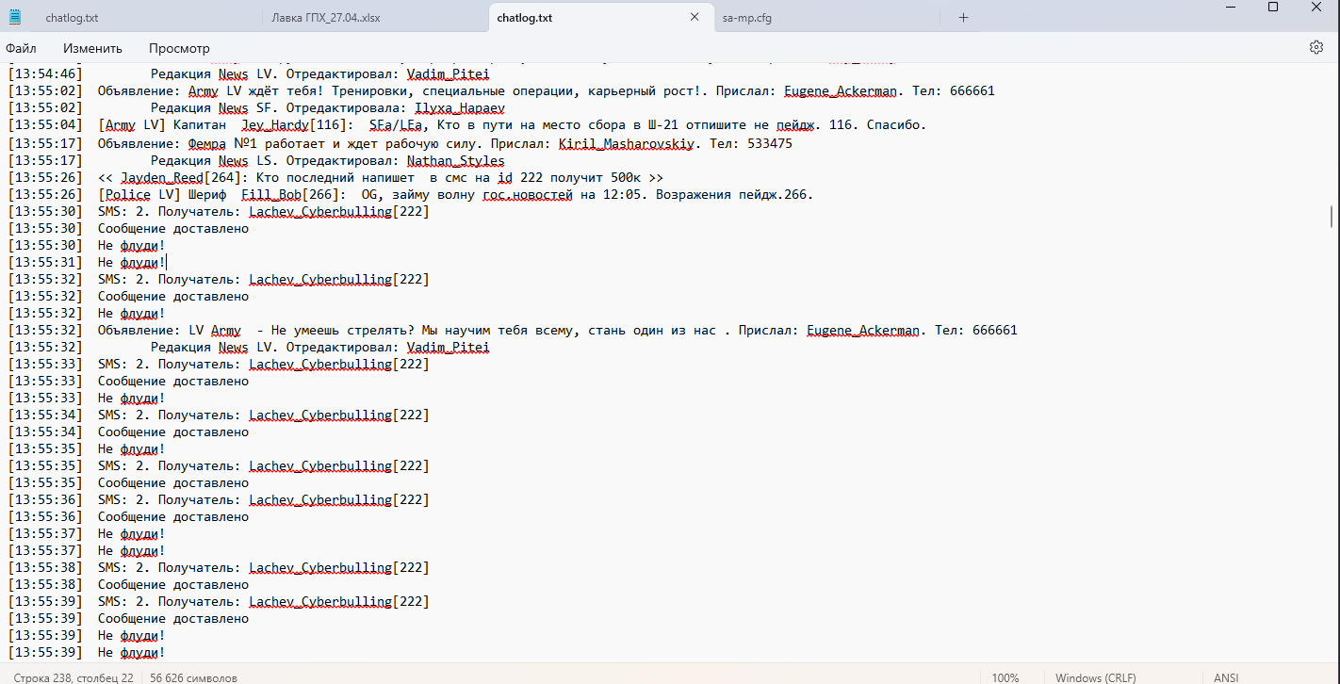The image size is (1340, 684).
Task: Click the 100% zoom level indicator
Action: 1005,677
